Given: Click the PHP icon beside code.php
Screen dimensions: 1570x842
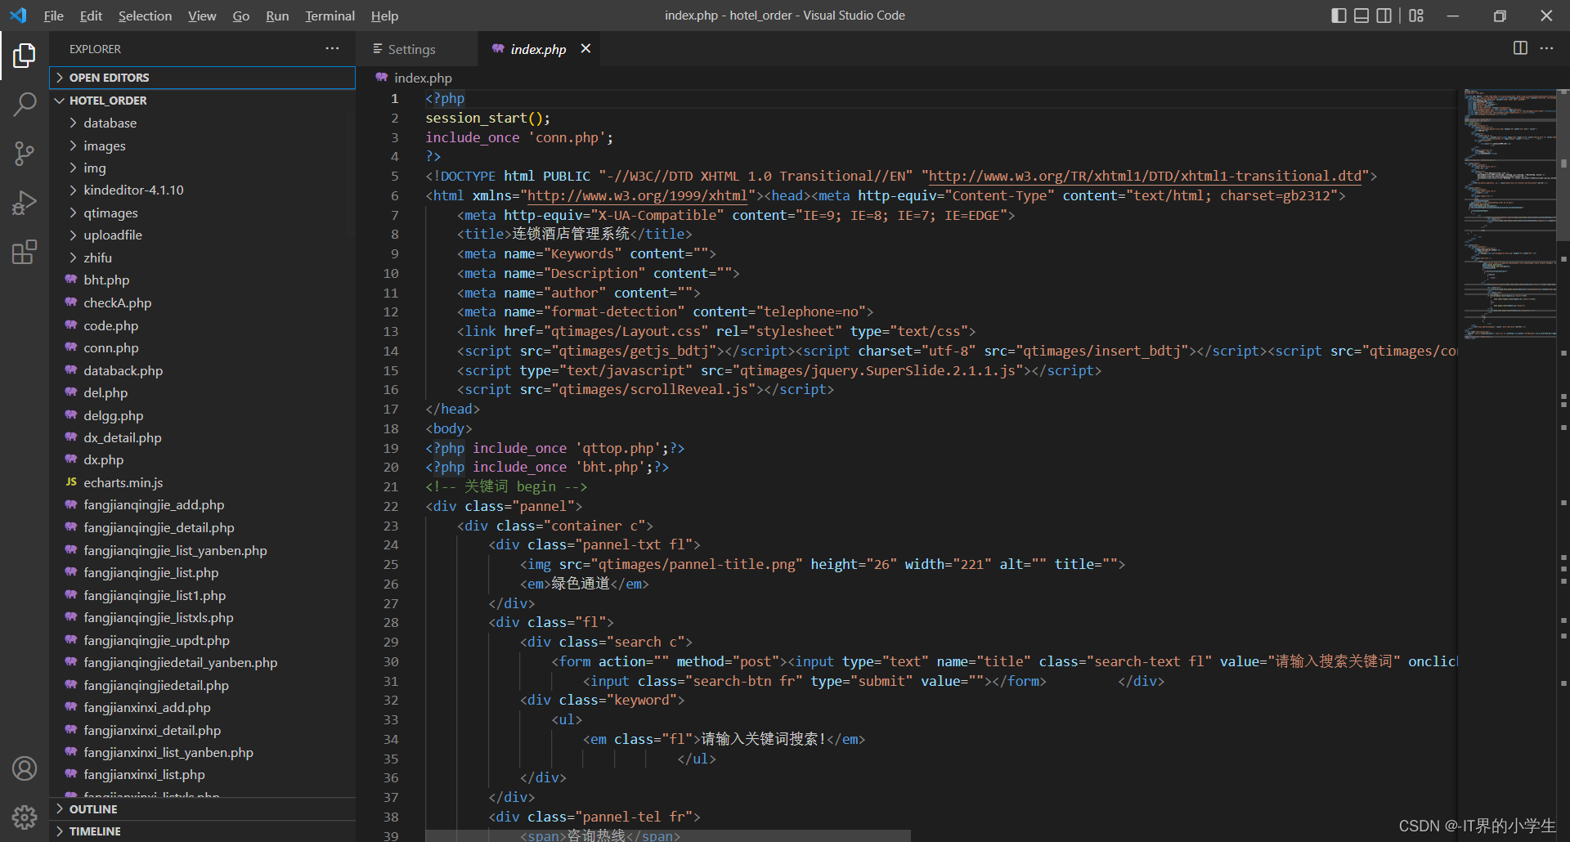Looking at the screenshot, I should [71, 325].
